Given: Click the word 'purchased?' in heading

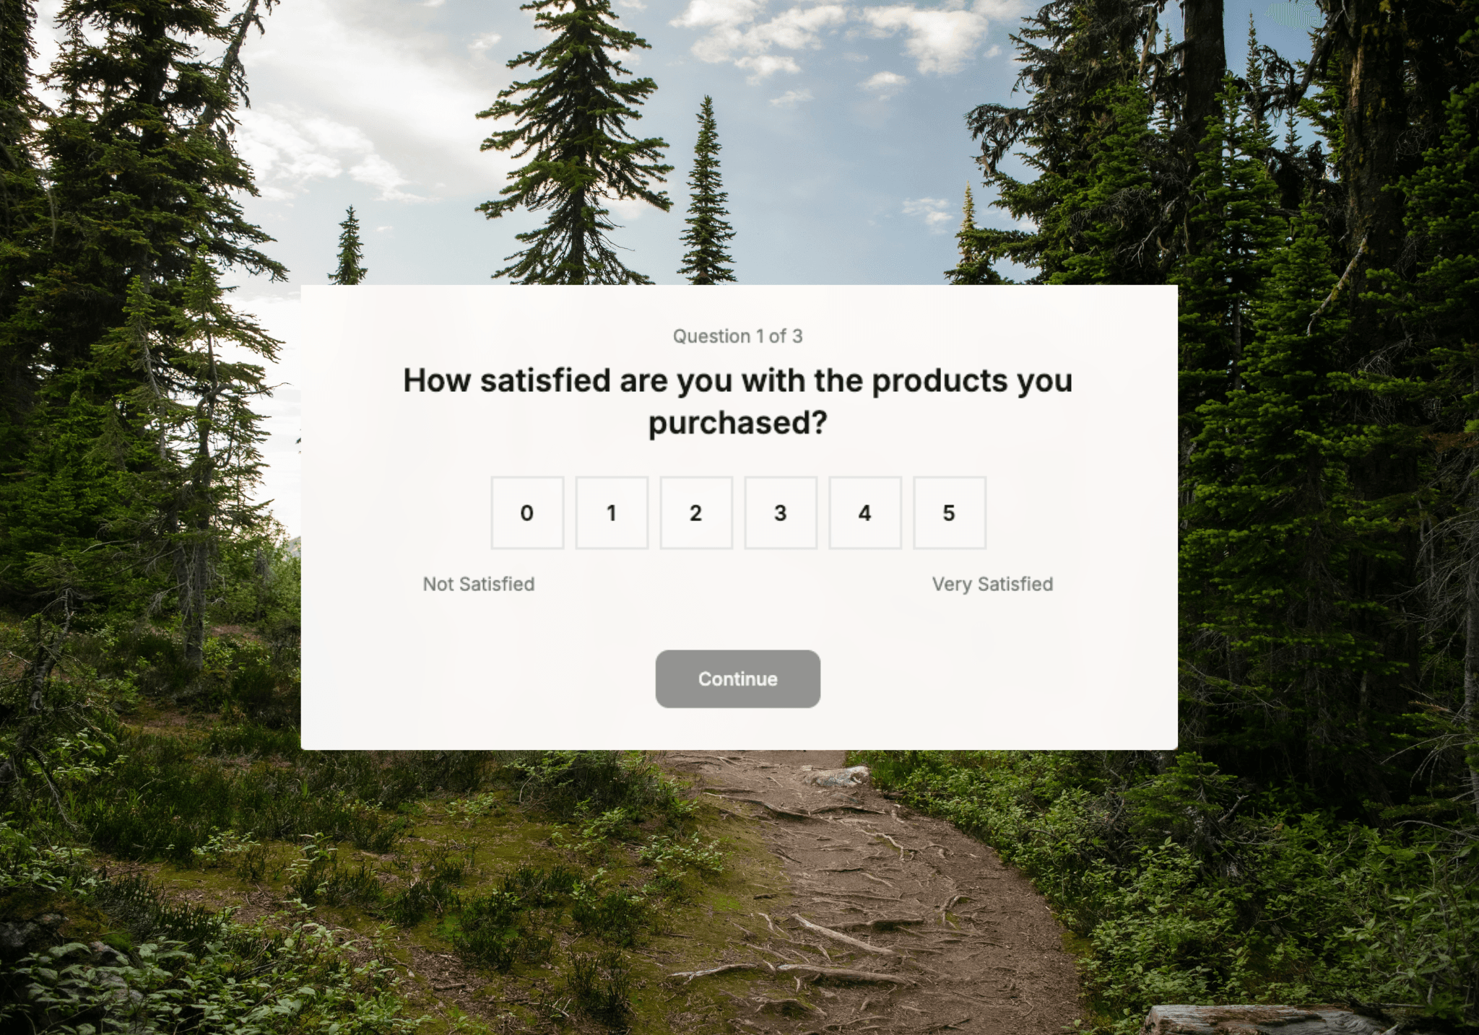Looking at the screenshot, I should pos(738,423).
